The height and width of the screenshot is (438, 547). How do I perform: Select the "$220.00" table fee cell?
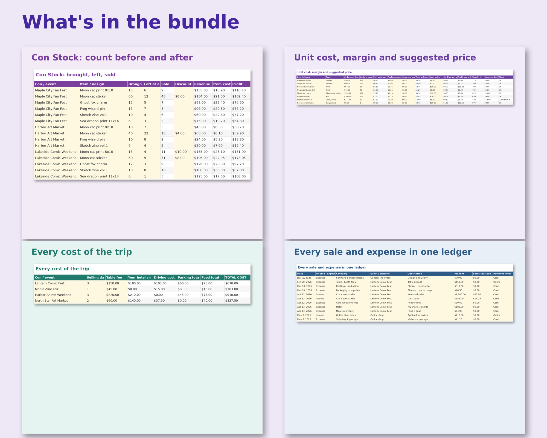tap(116, 295)
